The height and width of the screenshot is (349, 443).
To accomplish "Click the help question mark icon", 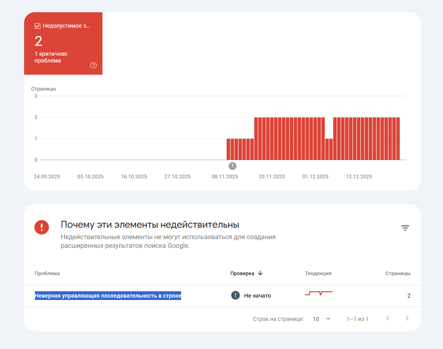I will 93,65.
